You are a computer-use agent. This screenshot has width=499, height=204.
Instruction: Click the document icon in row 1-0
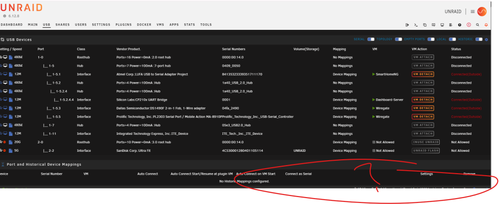pos(10,57)
